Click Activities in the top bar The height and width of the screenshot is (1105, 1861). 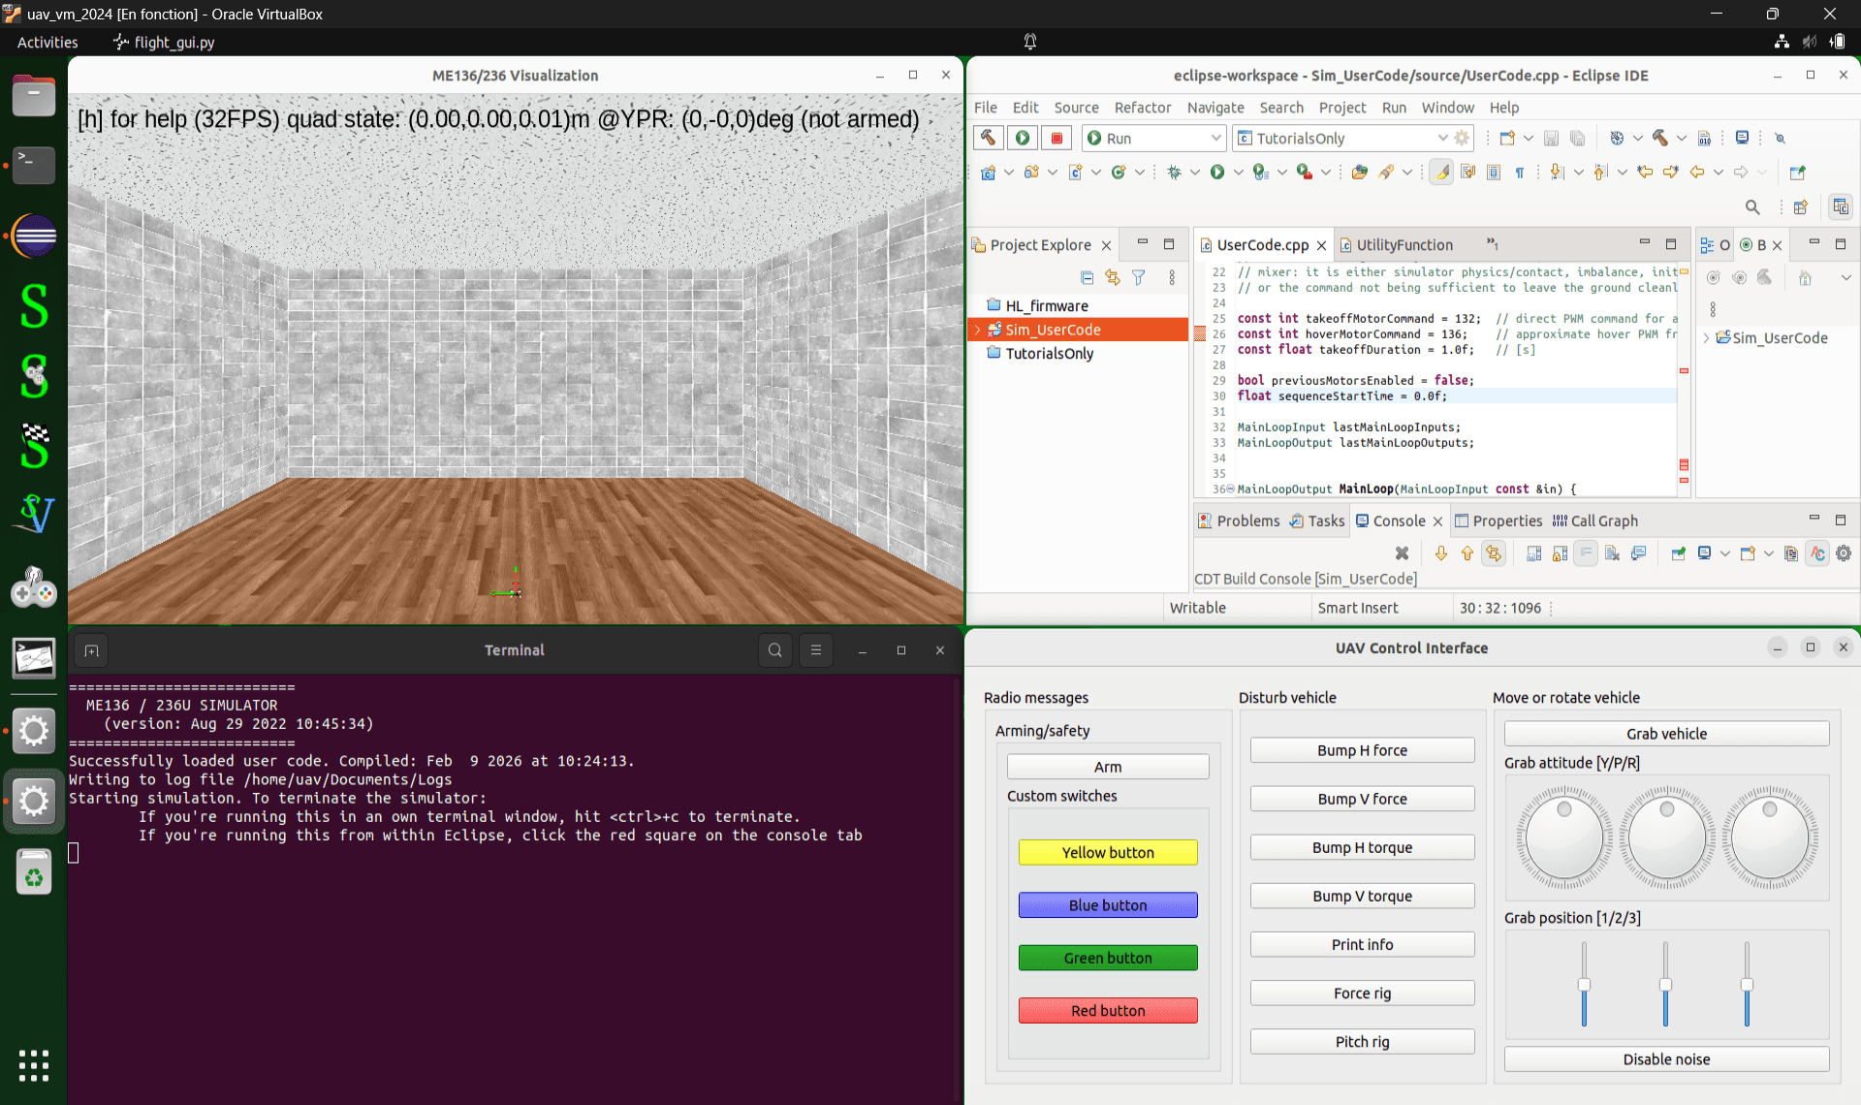click(x=47, y=42)
